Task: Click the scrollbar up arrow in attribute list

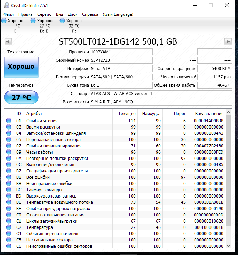Action: (228, 113)
